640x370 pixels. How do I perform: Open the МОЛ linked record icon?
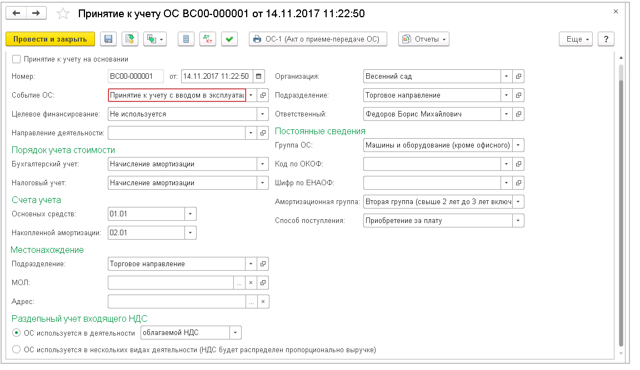click(263, 283)
